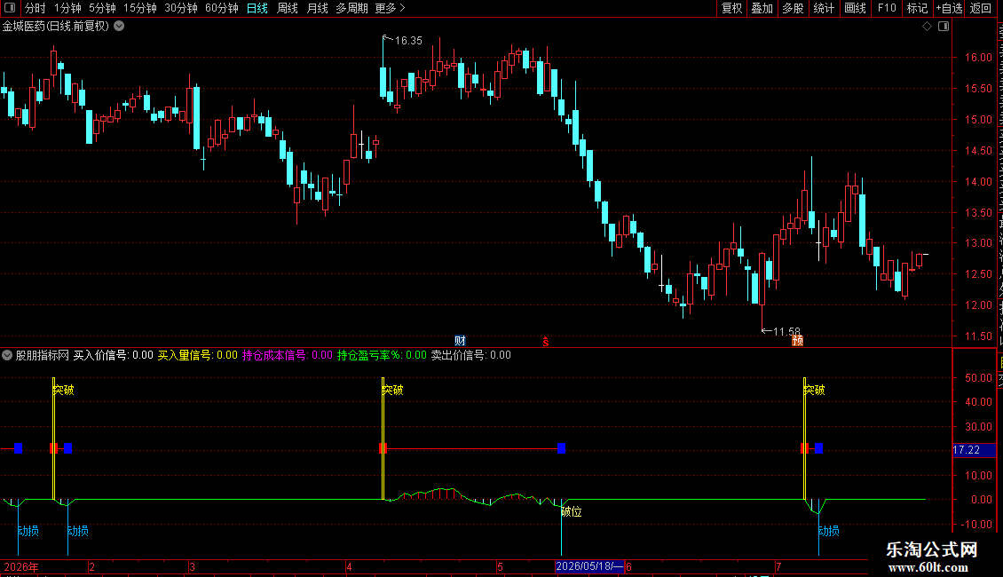Click the -10.00 indicator axis label

976,525
